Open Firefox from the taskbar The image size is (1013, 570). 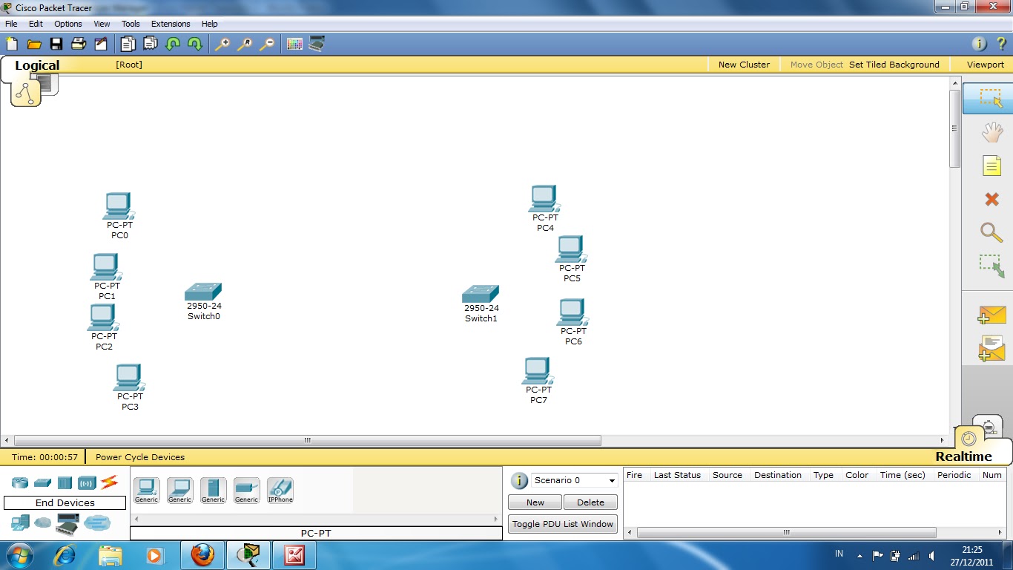(202, 555)
